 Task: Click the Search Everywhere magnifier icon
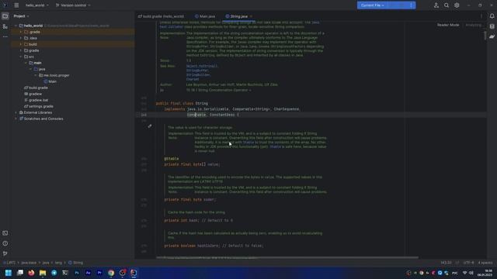coord(447,5)
